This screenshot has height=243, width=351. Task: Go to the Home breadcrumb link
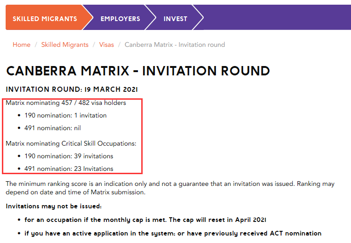(22, 45)
